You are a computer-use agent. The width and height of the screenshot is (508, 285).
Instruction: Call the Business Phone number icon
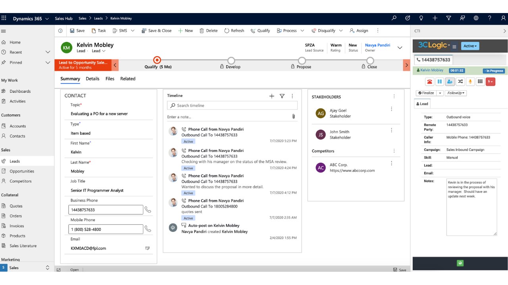pos(148,210)
